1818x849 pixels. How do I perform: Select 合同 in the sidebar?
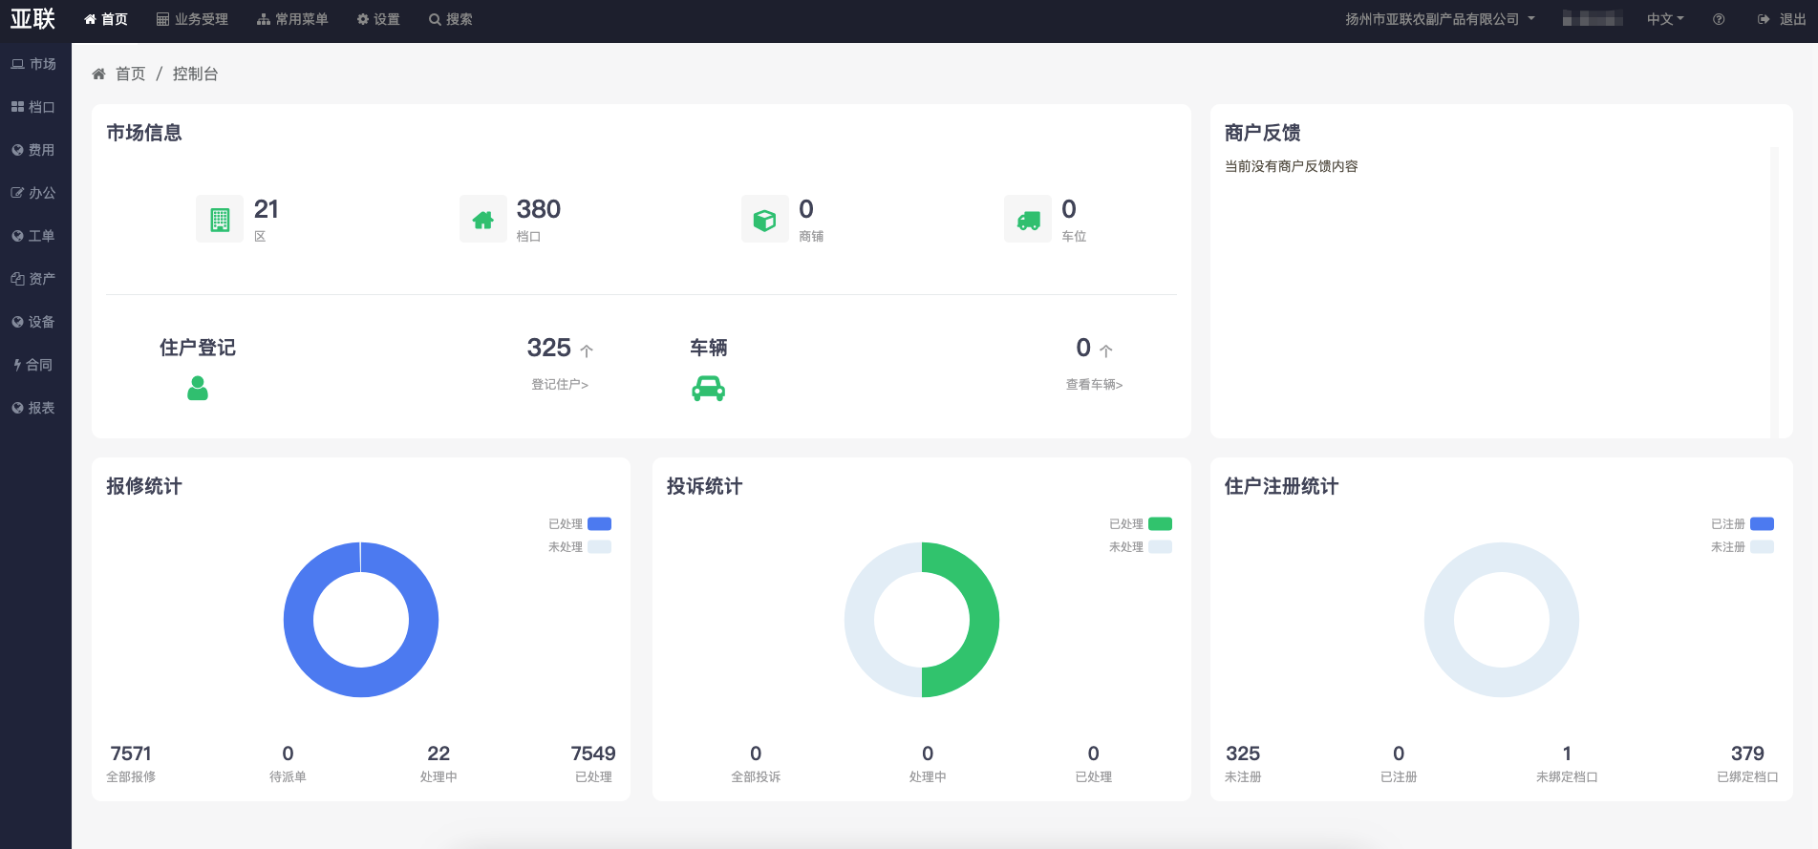34,365
